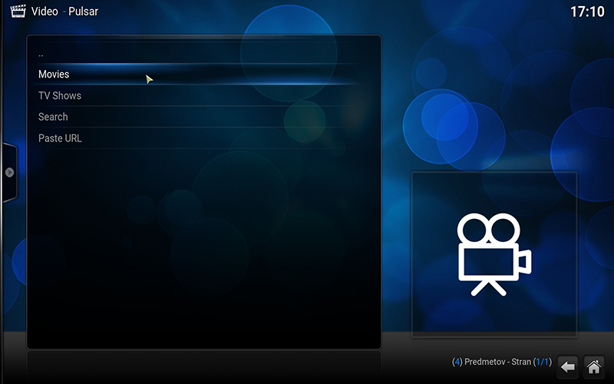614x384 pixels.
Task: Select the Search item
Action: click(x=53, y=117)
